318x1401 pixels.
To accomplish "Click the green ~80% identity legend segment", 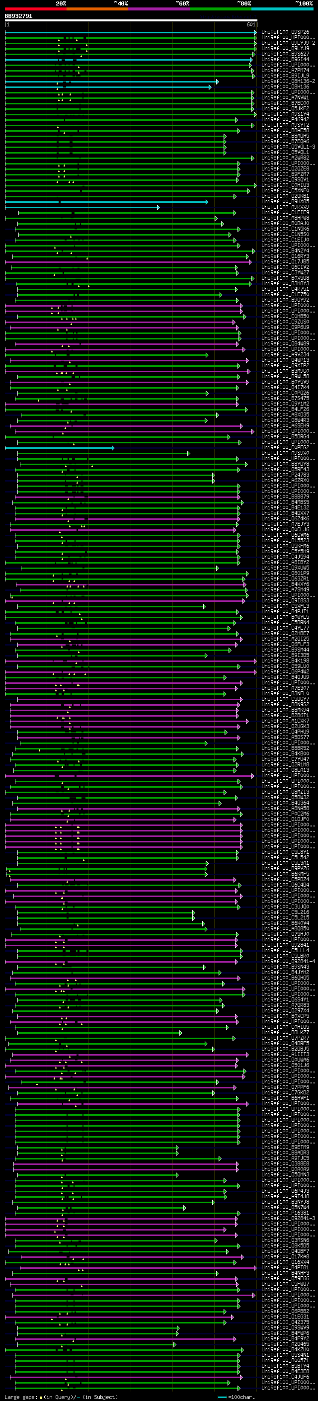I will 221,9.
